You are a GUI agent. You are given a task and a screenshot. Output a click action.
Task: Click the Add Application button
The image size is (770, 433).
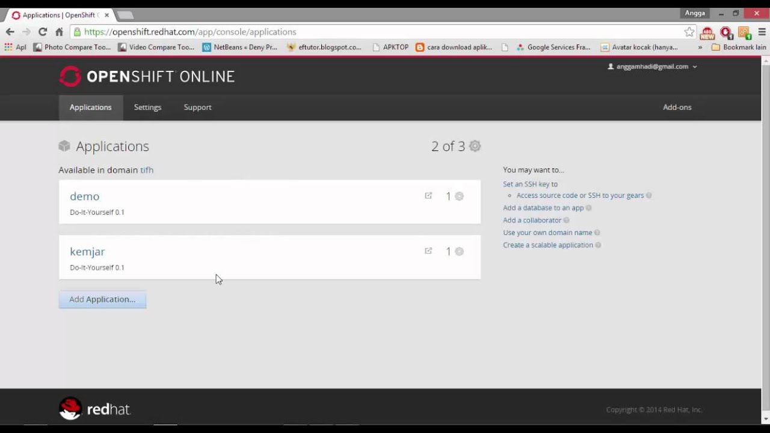[x=102, y=299]
